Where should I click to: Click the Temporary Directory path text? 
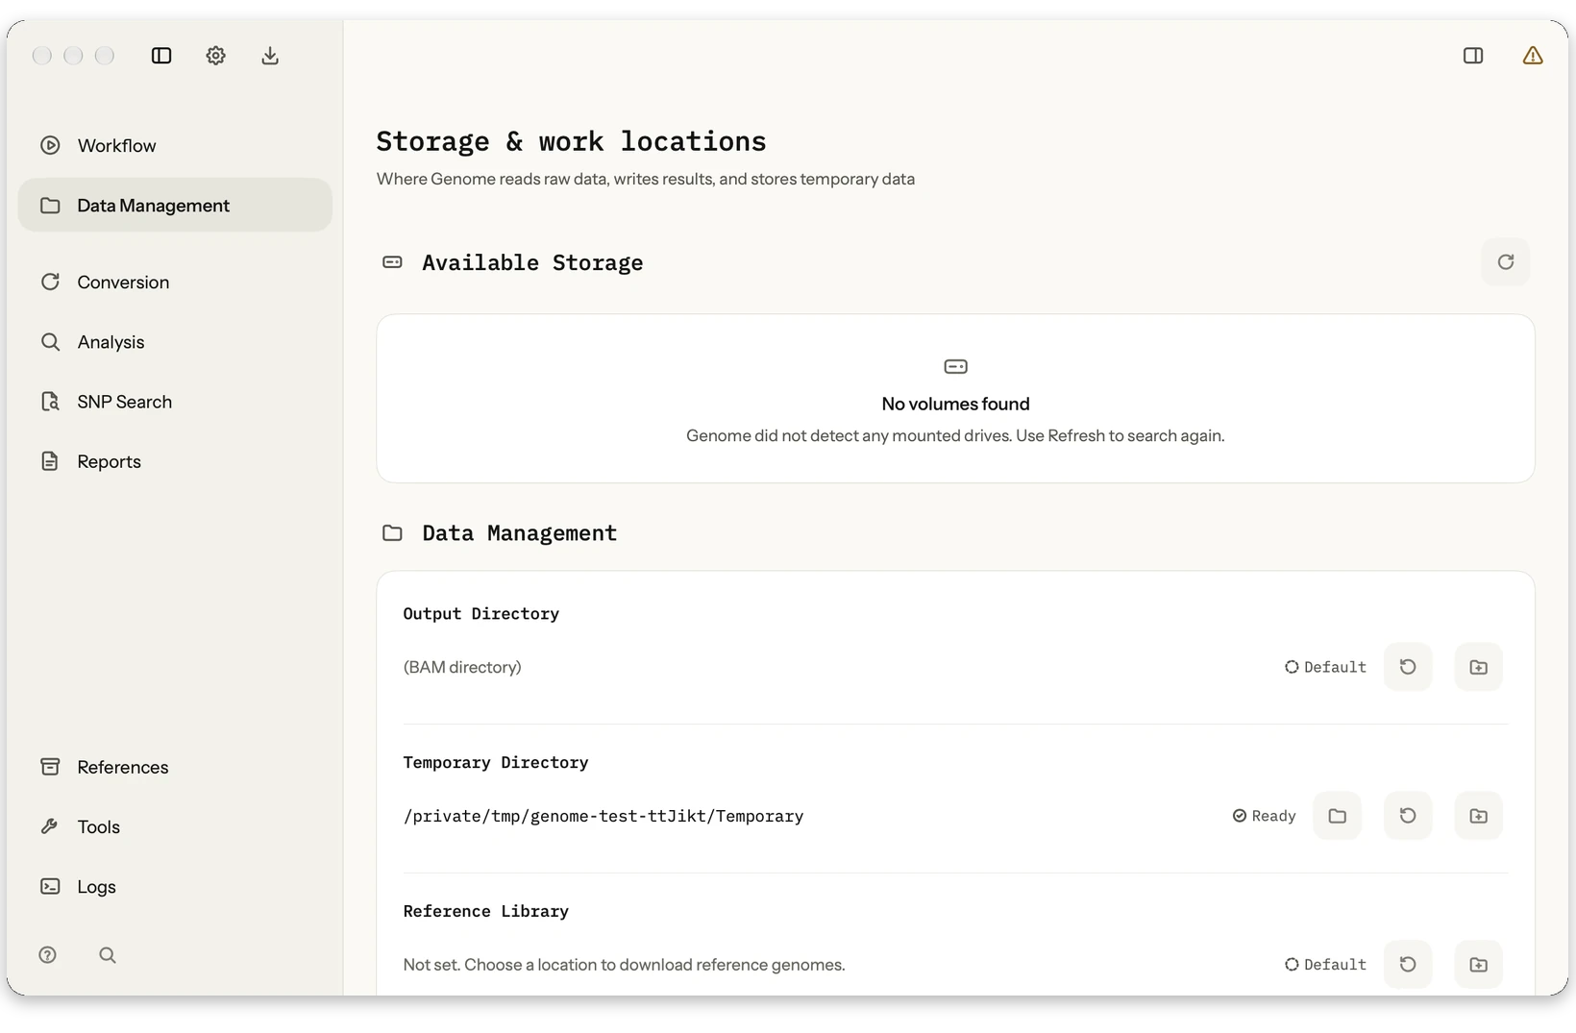pyautogui.click(x=603, y=816)
